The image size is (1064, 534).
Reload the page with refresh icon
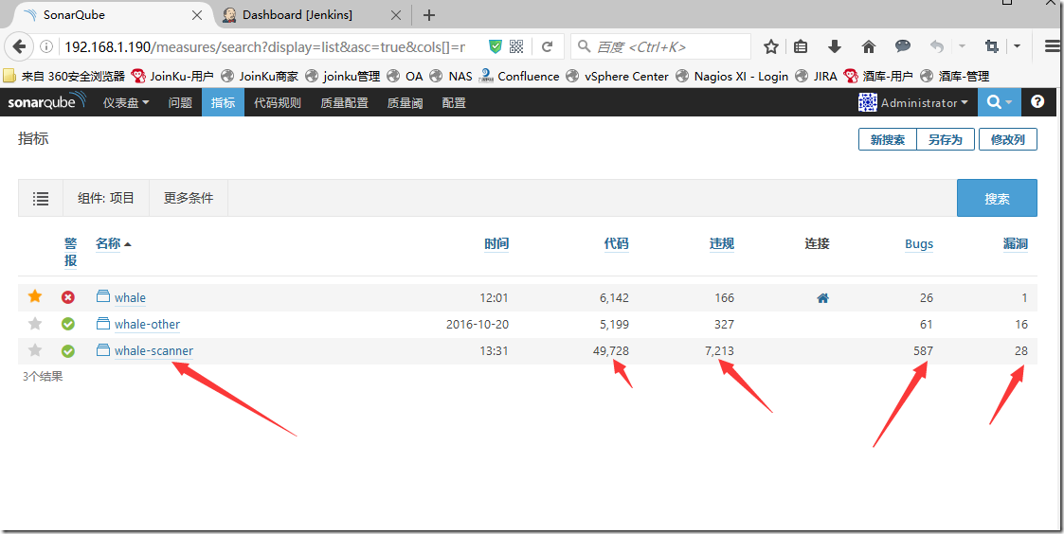click(x=547, y=46)
